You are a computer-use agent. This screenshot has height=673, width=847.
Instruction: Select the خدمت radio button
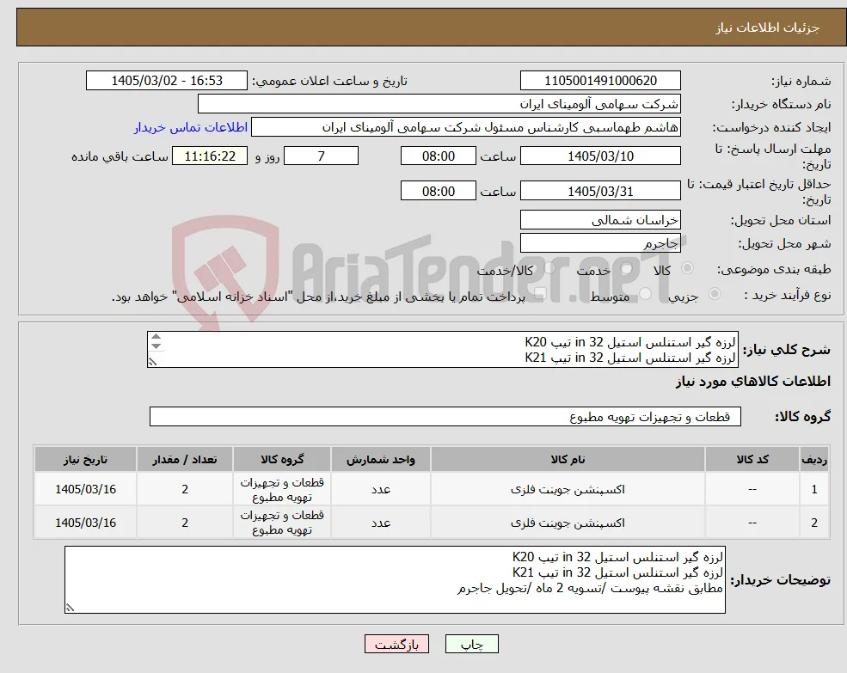[x=627, y=268]
